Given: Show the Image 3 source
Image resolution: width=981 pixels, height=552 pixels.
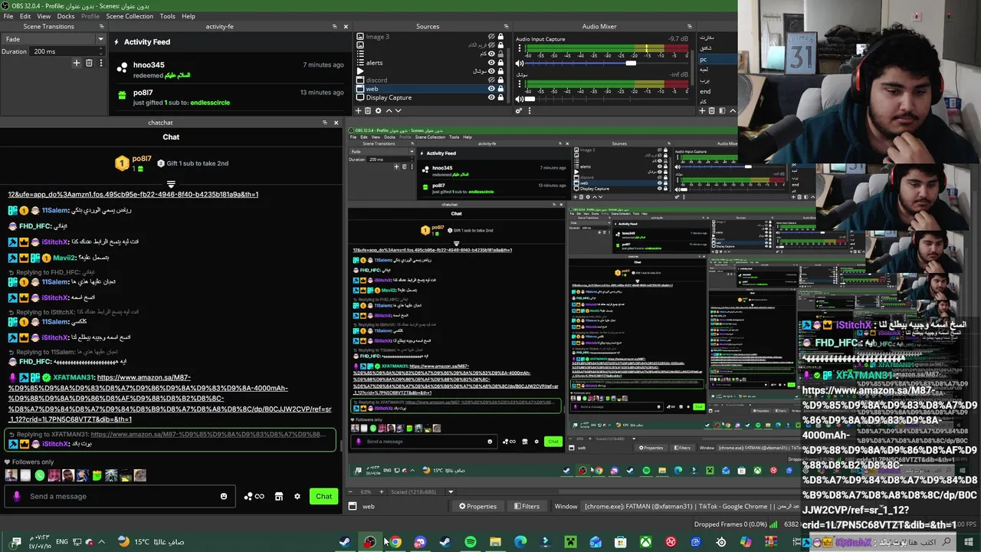Looking at the screenshot, I should tap(491, 37).
